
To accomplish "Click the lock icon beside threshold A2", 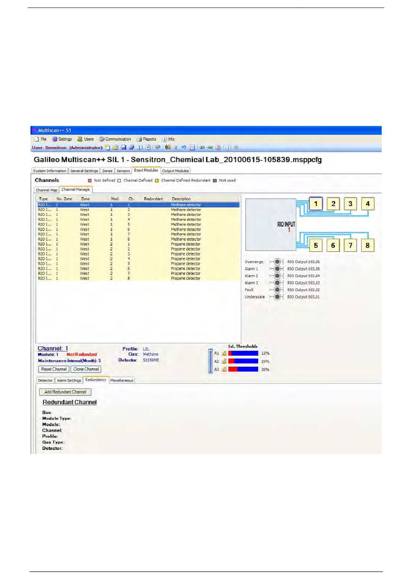I will [x=224, y=361].
